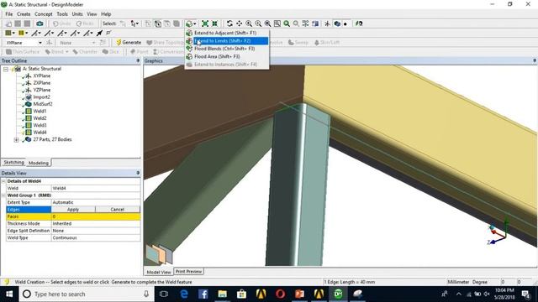Open the XYPlane active plane dropdown
The width and height of the screenshot is (538, 302).
[40, 43]
